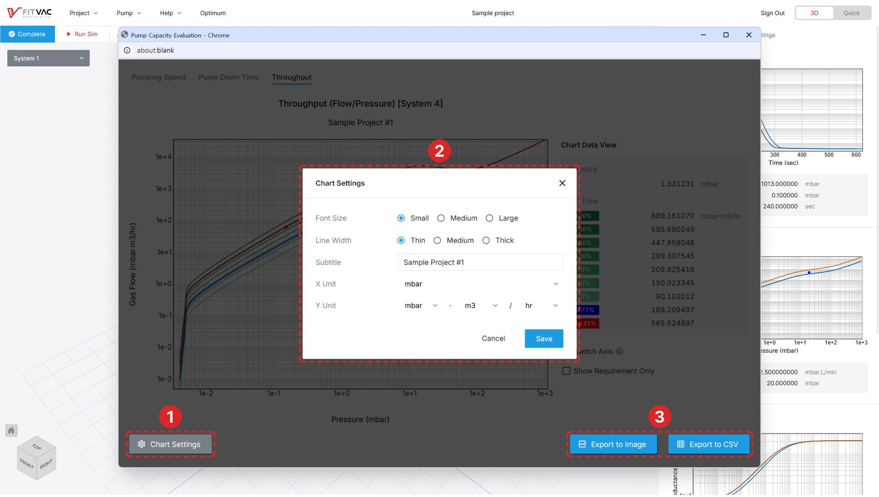This screenshot has height=497, width=879.
Task: Open the Pump menu
Action: pos(129,13)
